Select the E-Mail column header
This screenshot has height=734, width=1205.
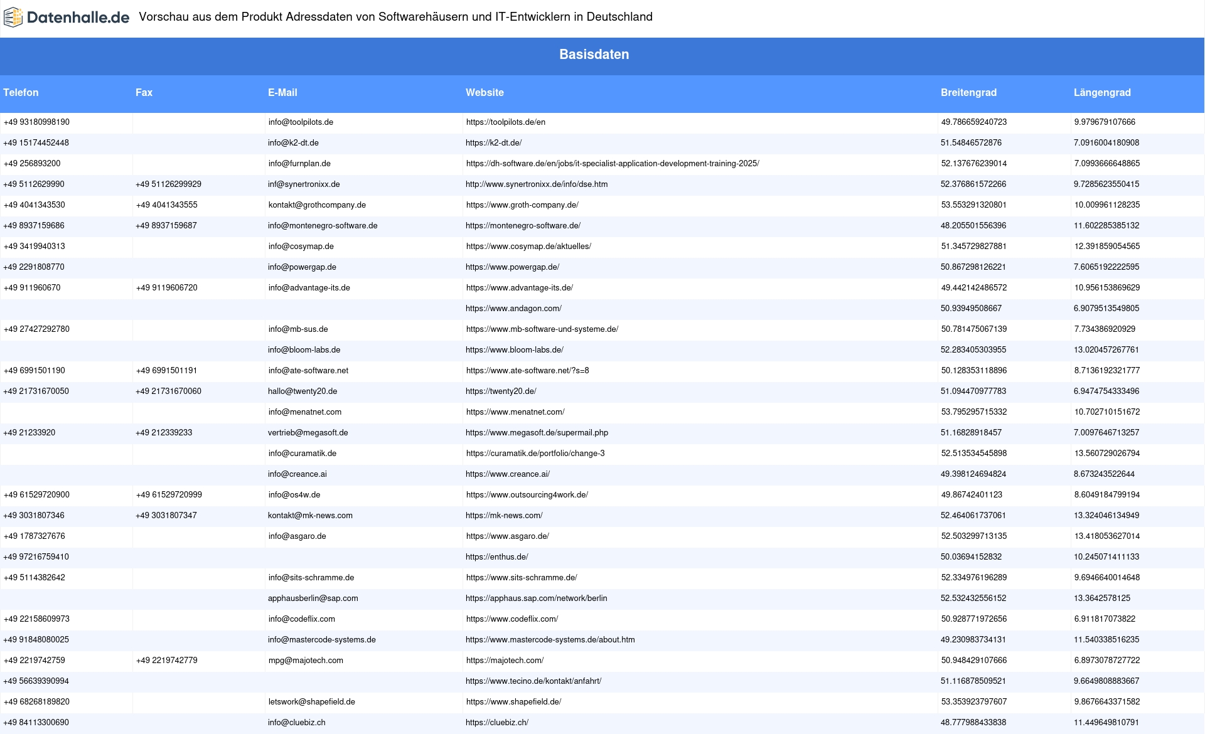coord(282,92)
